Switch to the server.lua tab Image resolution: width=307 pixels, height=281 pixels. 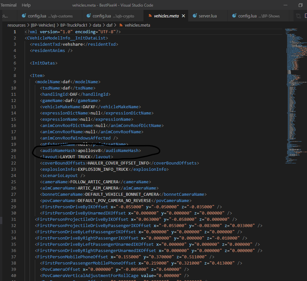207,16
